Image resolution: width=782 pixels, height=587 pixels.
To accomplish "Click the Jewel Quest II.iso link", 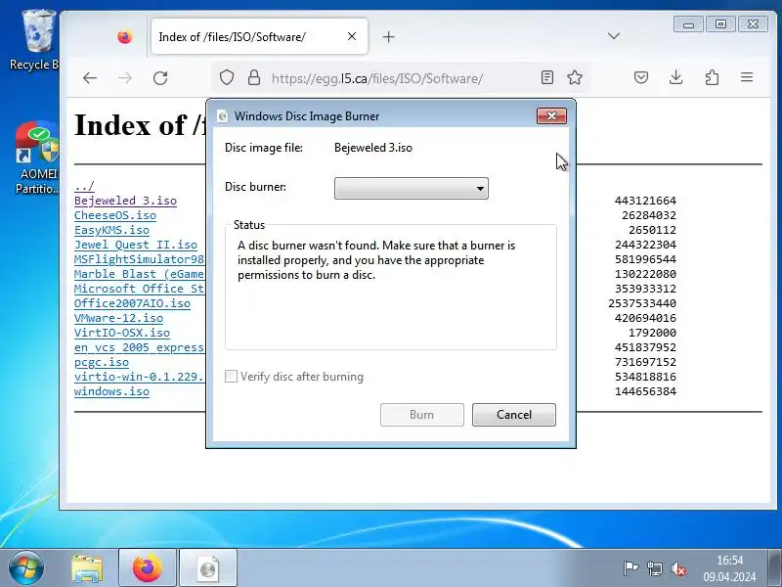I will [x=136, y=246].
